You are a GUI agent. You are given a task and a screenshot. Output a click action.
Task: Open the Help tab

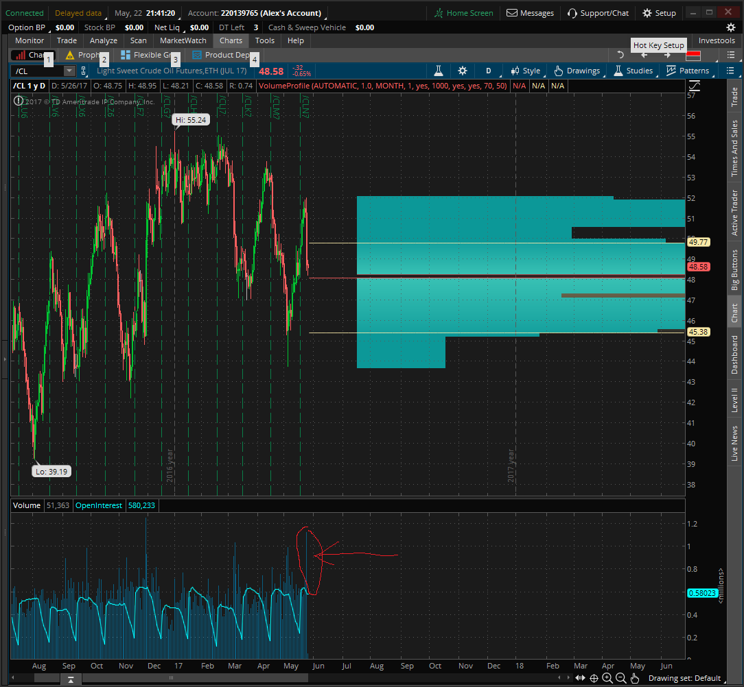point(296,40)
